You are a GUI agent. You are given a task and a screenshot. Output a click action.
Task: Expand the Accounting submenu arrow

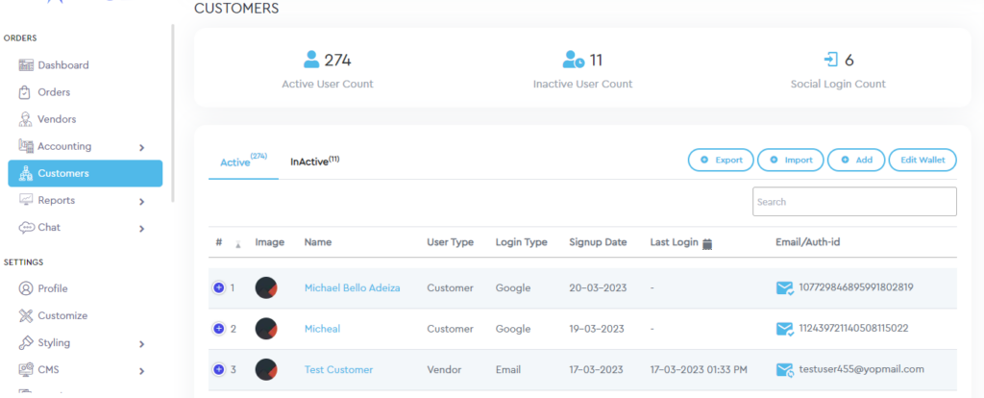click(x=141, y=147)
